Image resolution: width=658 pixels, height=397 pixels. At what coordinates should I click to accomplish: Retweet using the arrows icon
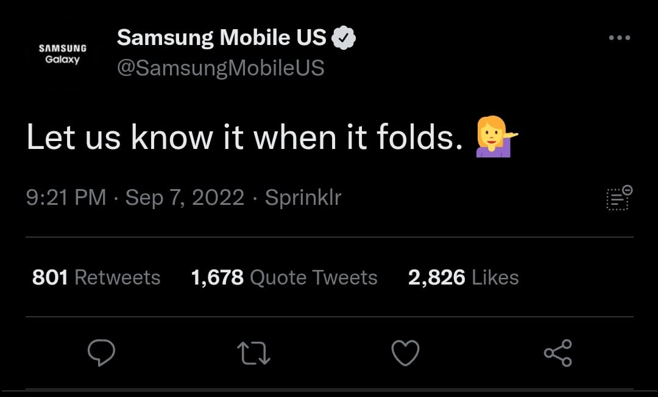pos(253,353)
